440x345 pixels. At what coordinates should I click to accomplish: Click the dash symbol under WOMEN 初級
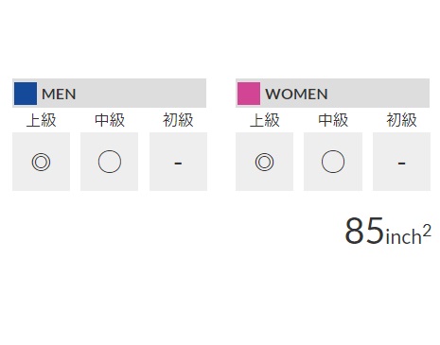pyautogui.click(x=401, y=164)
